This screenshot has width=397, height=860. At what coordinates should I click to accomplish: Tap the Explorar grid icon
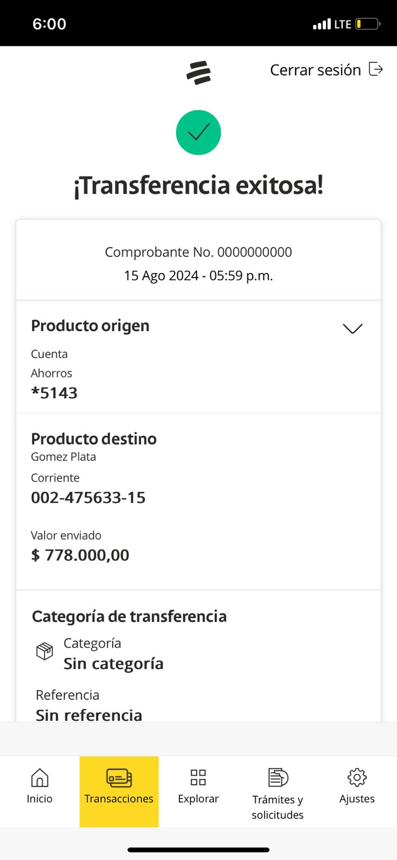point(198,777)
